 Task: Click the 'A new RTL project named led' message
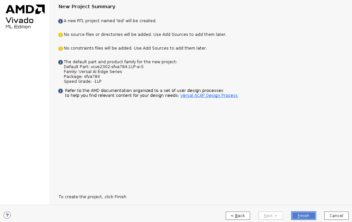click(110, 21)
